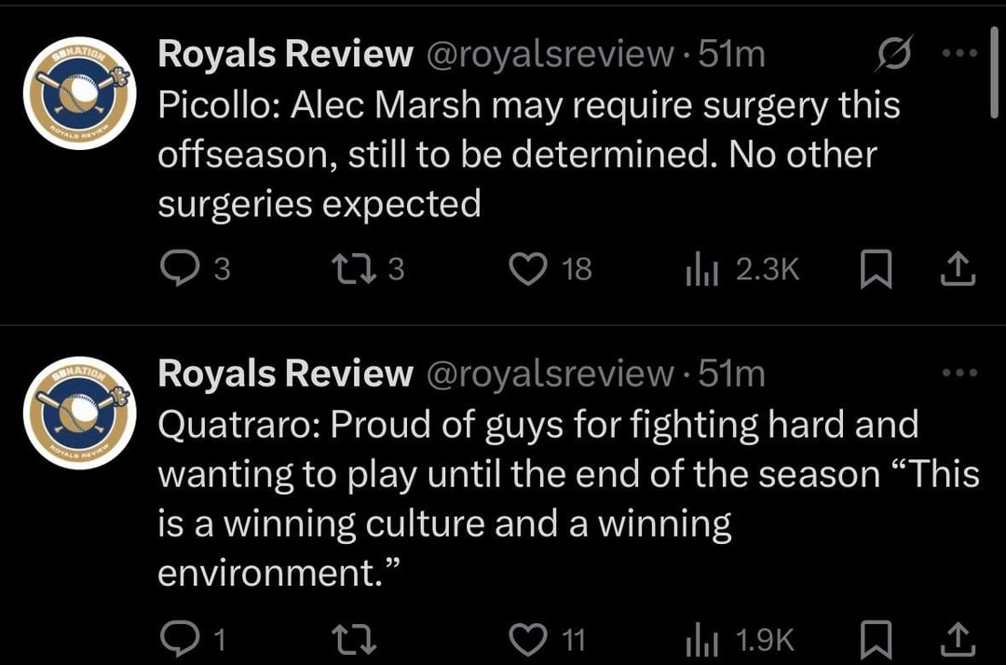1006x665 pixels.
Task: Click the @royalsreview handle on the bottom tweet
Action: (x=546, y=373)
